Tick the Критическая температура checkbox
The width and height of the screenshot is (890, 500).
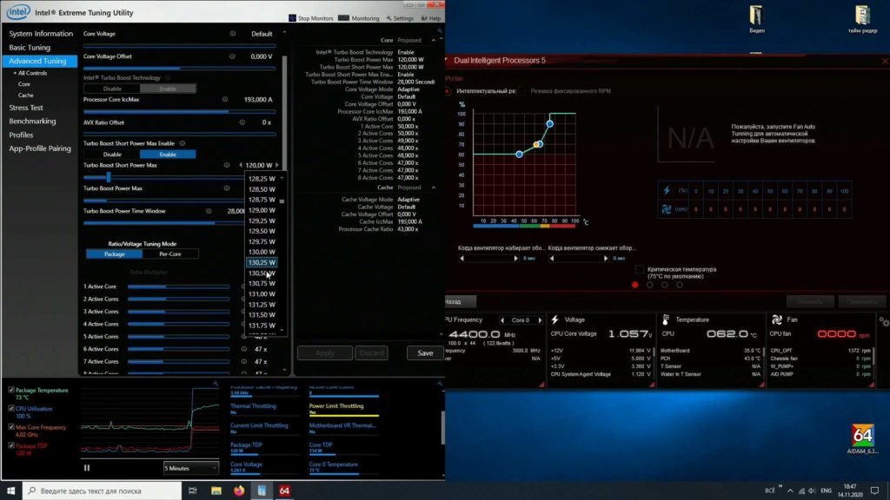click(x=640, y=269)
